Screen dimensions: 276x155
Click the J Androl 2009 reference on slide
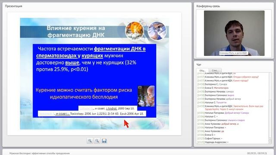click(107, 108)
